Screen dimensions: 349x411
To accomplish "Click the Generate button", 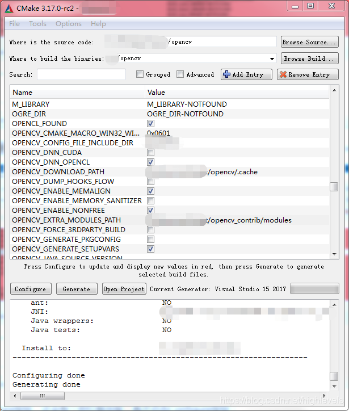I will [x=77, y=289].
